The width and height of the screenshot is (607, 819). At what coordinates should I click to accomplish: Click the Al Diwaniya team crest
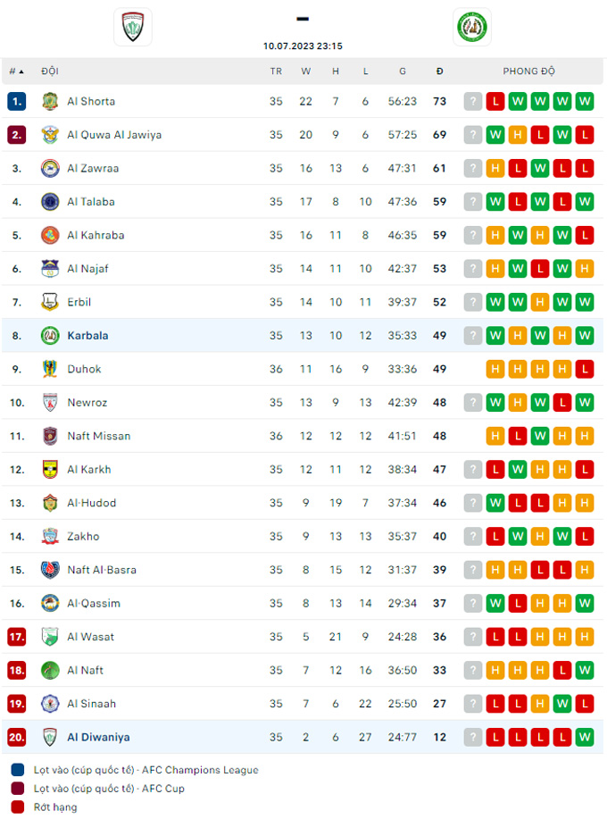(x=50, y=737)
